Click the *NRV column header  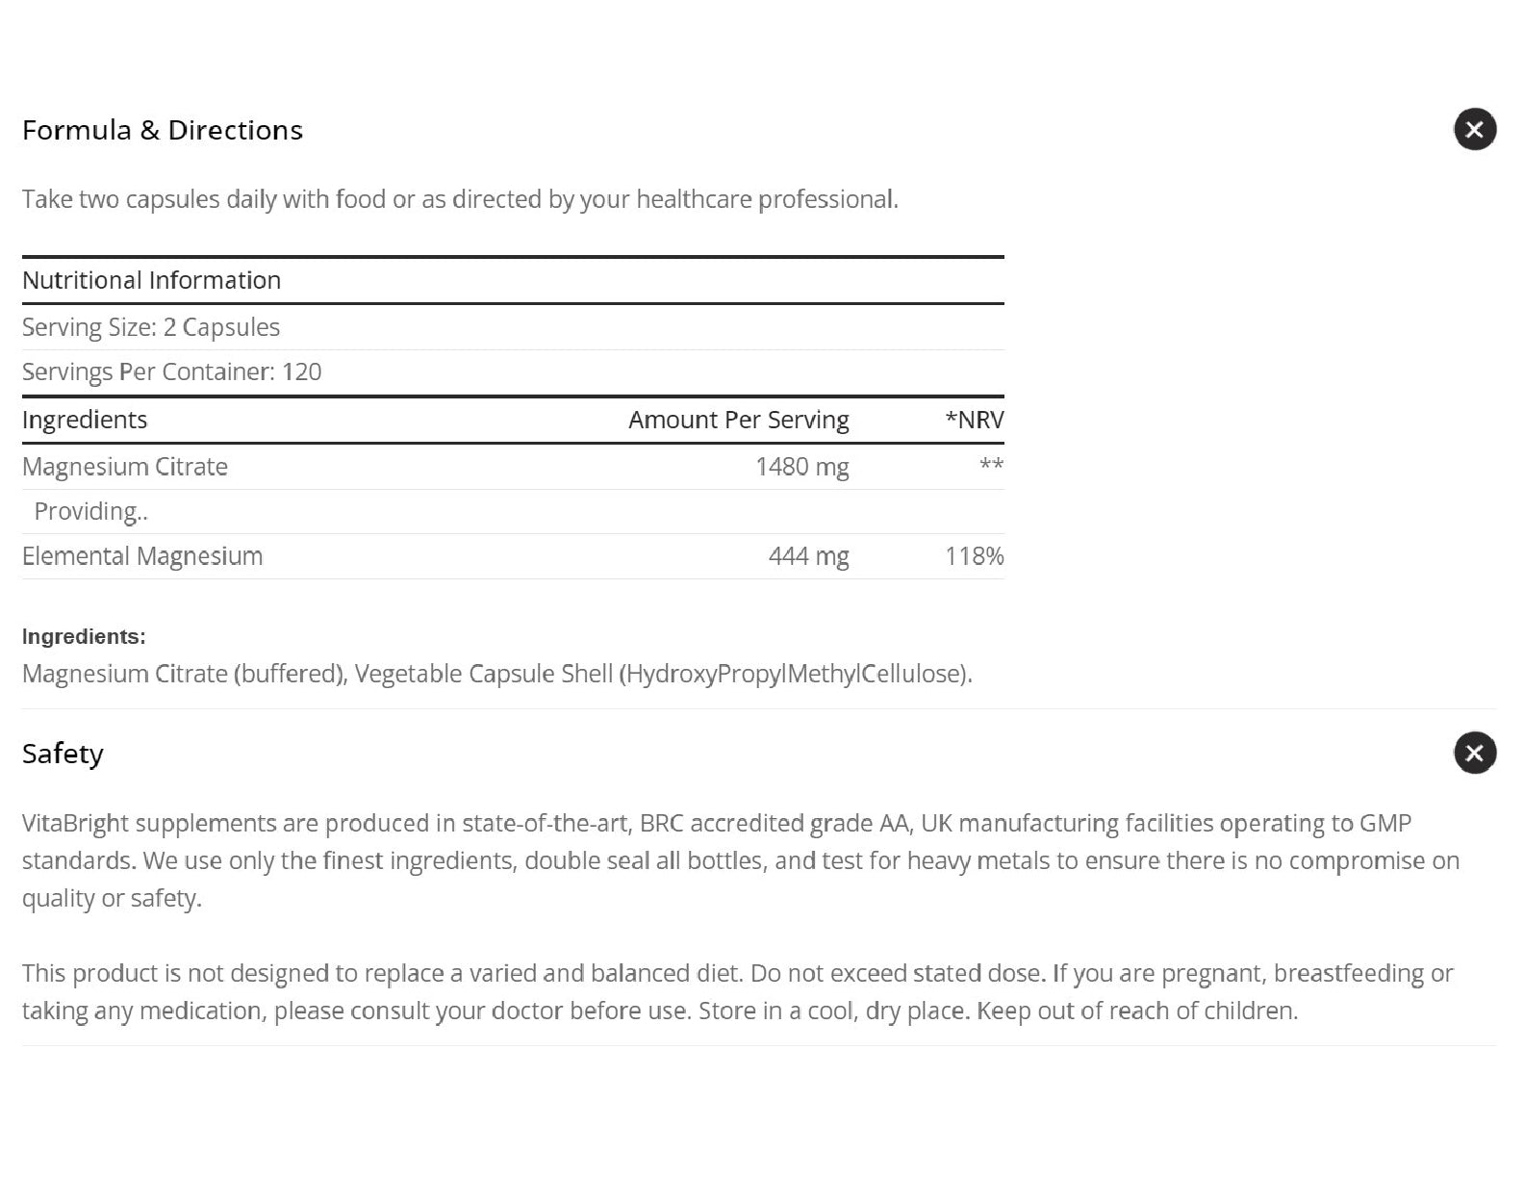974,420
